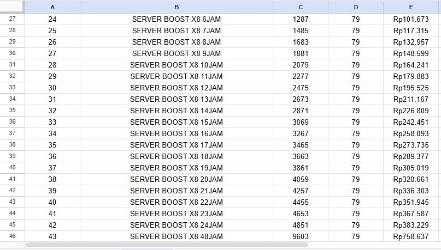
Task: Select row header 39
Action: 12,156
